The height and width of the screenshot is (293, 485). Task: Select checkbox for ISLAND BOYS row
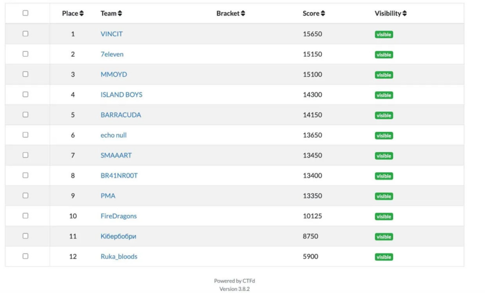26,95
